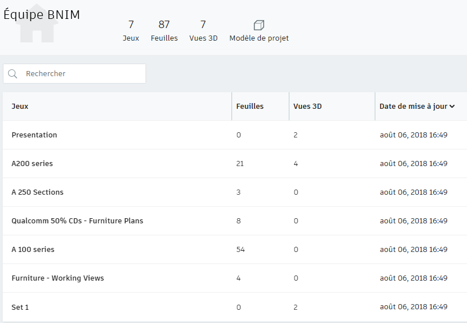The width and height of the screenshot is (467, 323).
Task: Open the A 100 series set
Action: pos(33,250)
